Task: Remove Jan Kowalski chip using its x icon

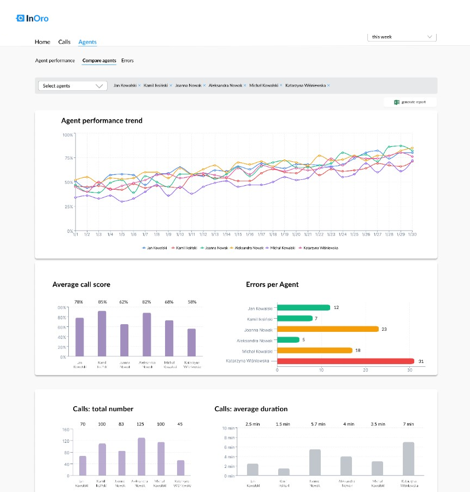Action: [139, 86]
